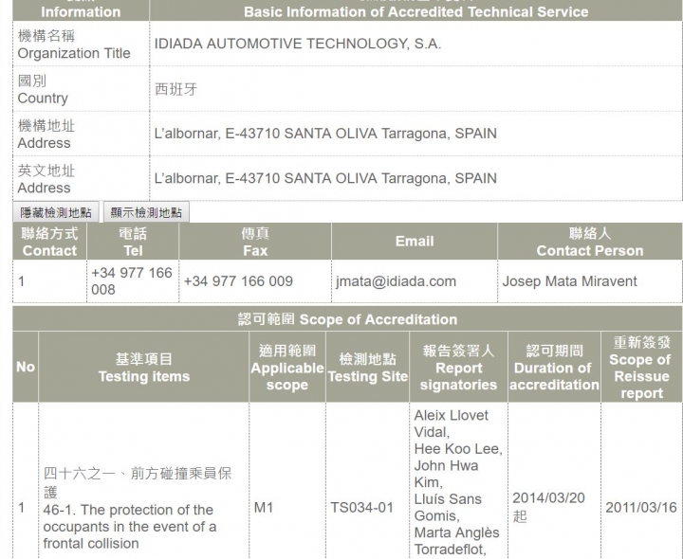Select address in the 英文地址 row

(x=325, y=178)
